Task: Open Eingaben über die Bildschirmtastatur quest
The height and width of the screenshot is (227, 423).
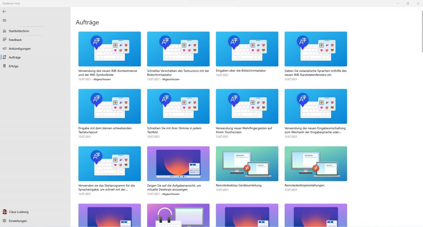Action: click(x=247, y=49)
